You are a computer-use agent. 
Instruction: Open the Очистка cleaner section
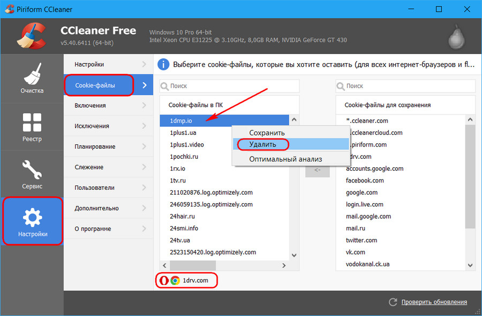point(32,78)
